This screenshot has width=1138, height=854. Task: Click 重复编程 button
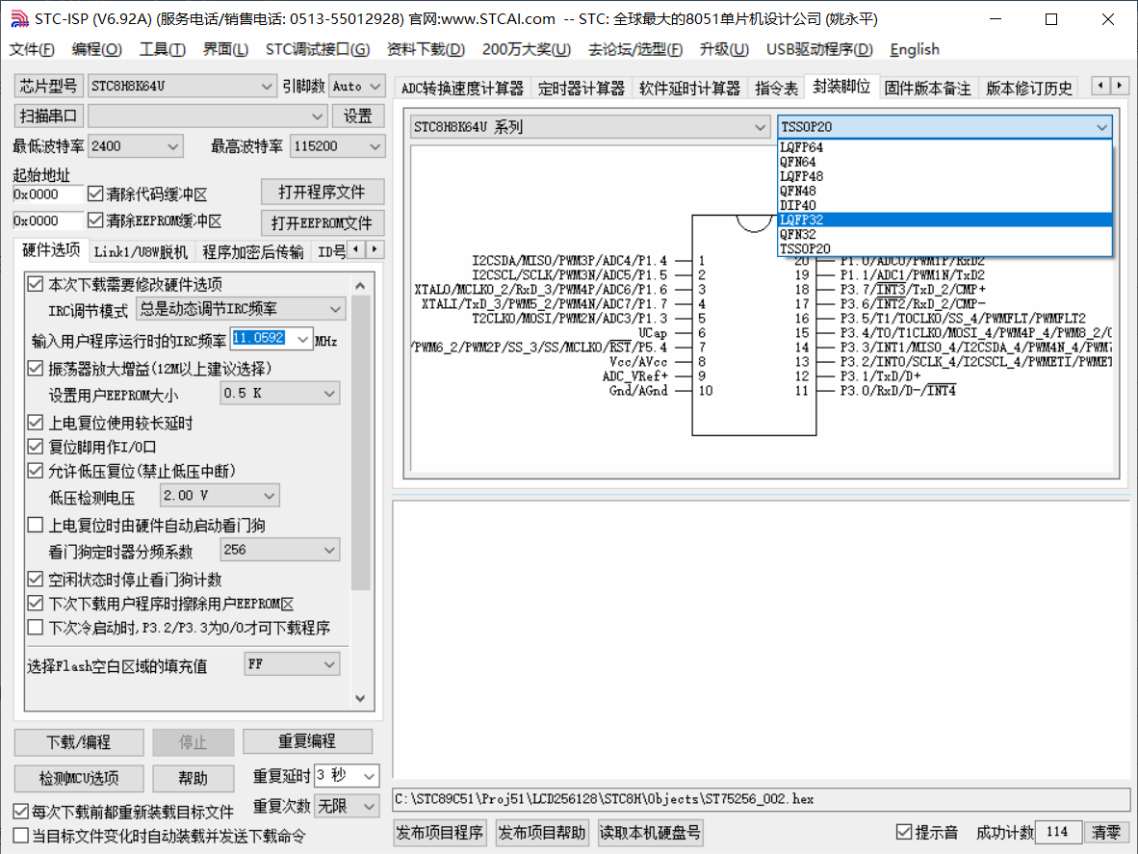pos(307,740)
